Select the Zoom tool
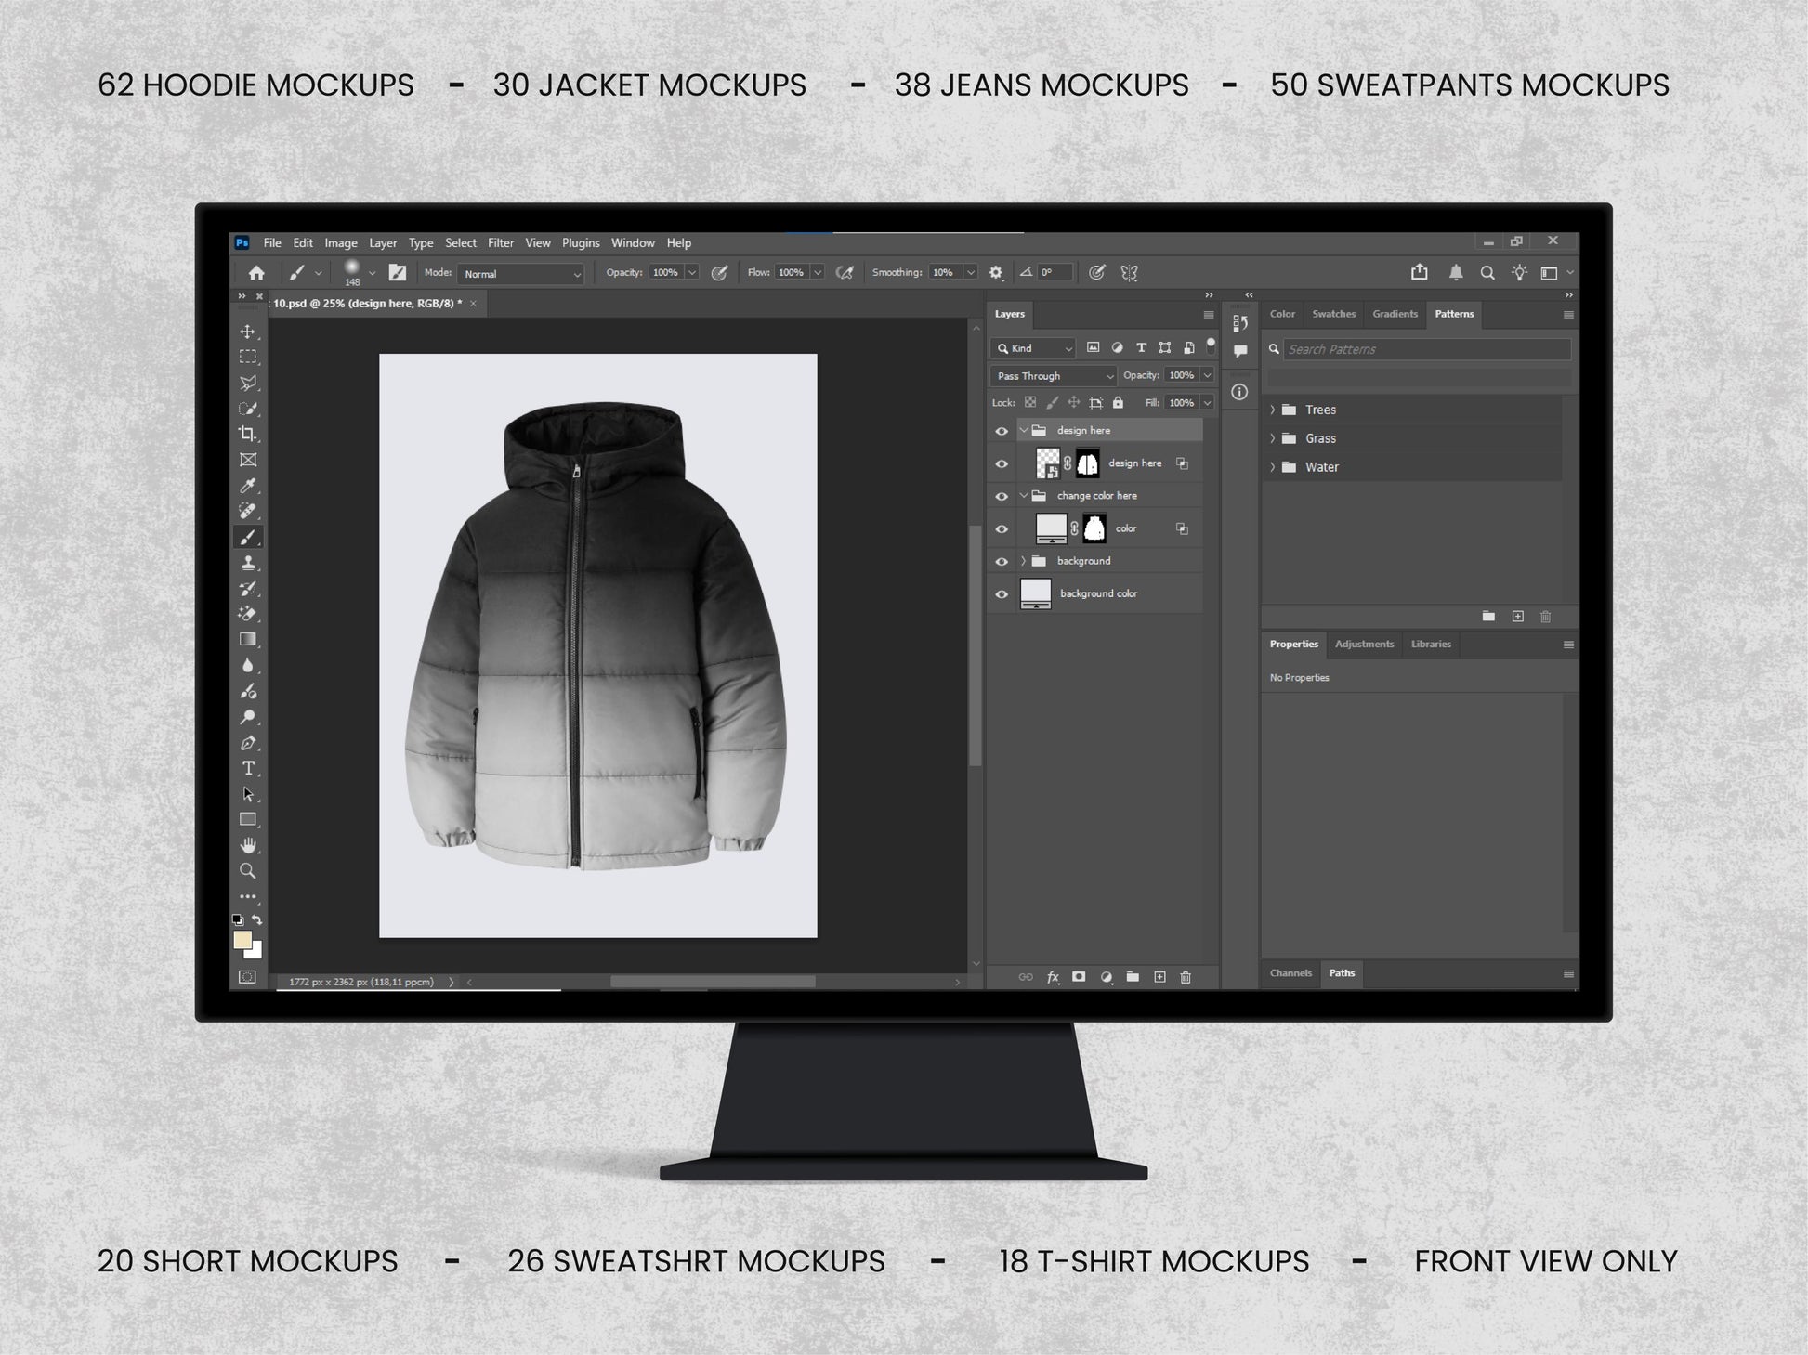The image size is (1808, 1355). coord(248,871)
